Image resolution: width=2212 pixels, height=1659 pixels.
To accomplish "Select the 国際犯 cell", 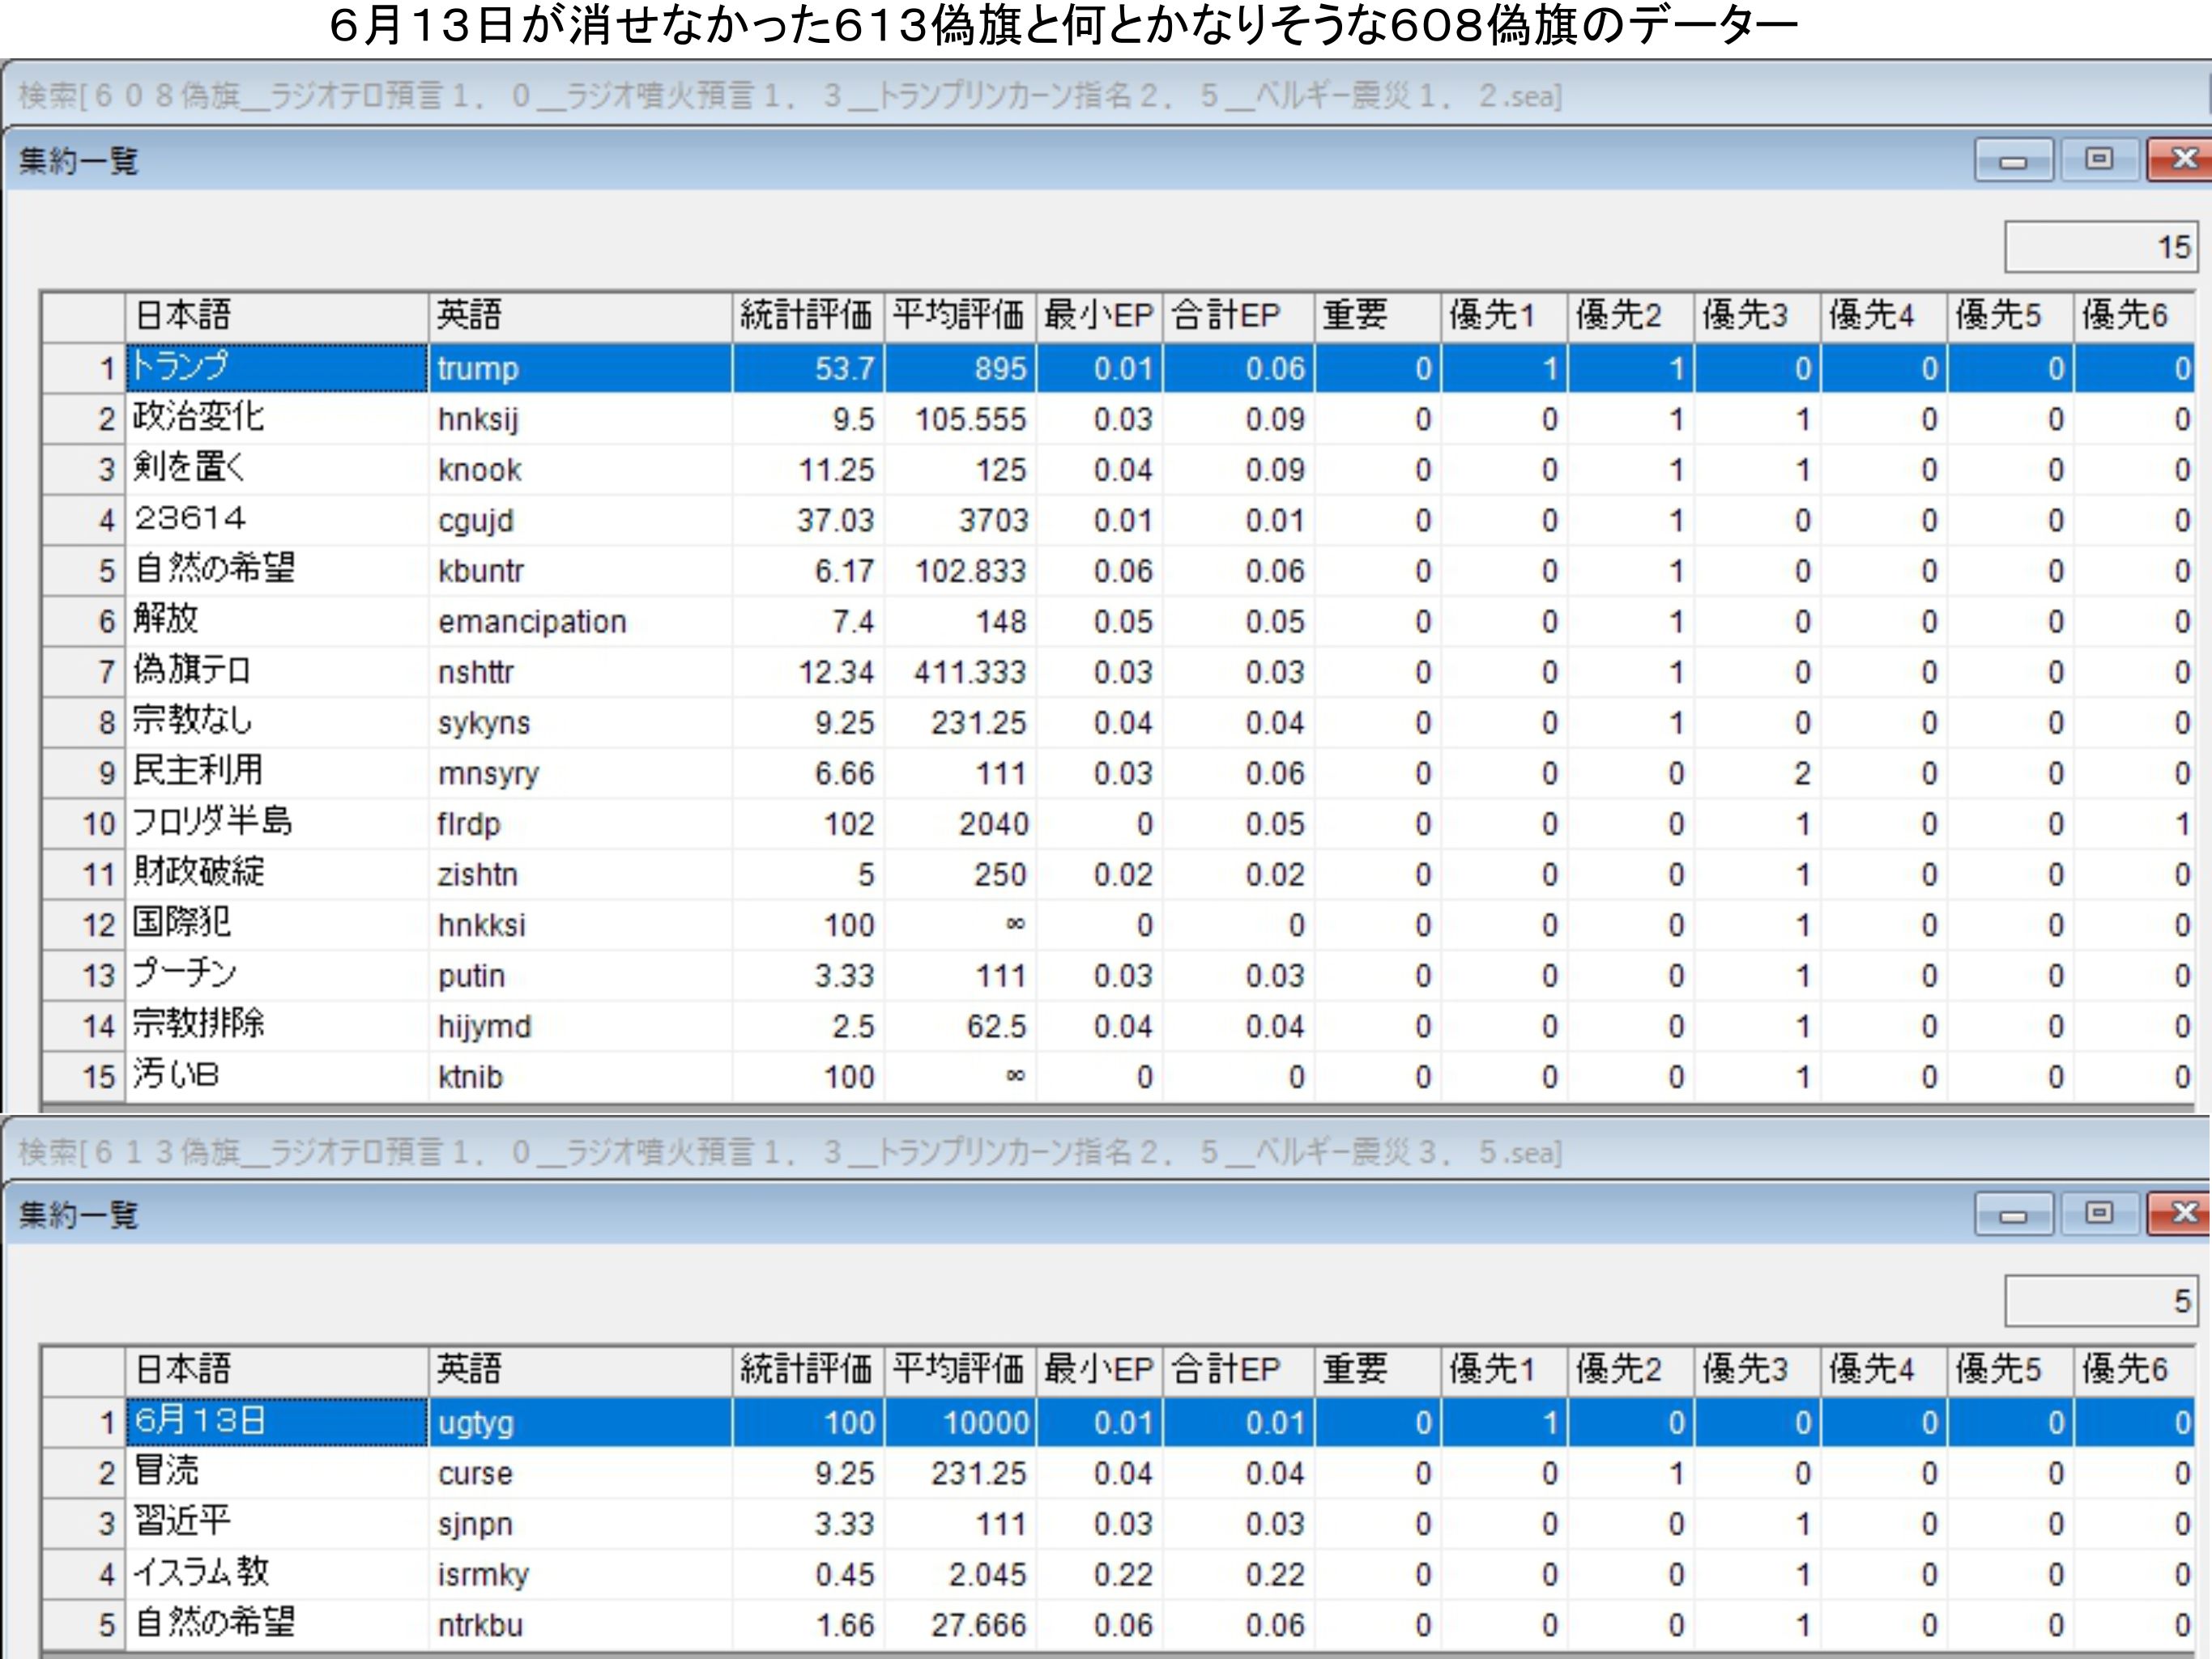I will [x=277, y=925].
